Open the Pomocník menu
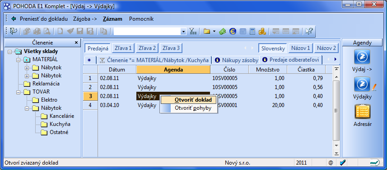 point(141,19)
